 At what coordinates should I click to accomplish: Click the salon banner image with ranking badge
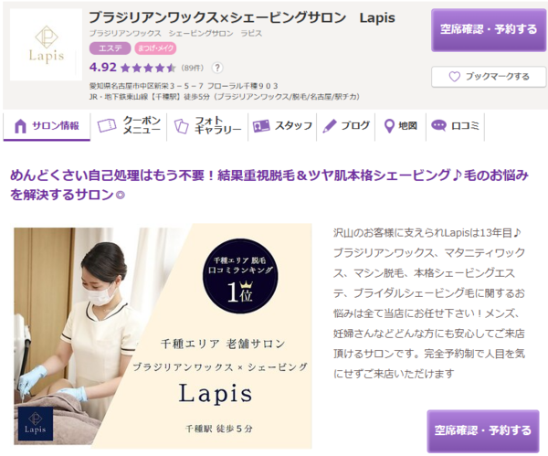pyautogui.click(x=163, y=336)
